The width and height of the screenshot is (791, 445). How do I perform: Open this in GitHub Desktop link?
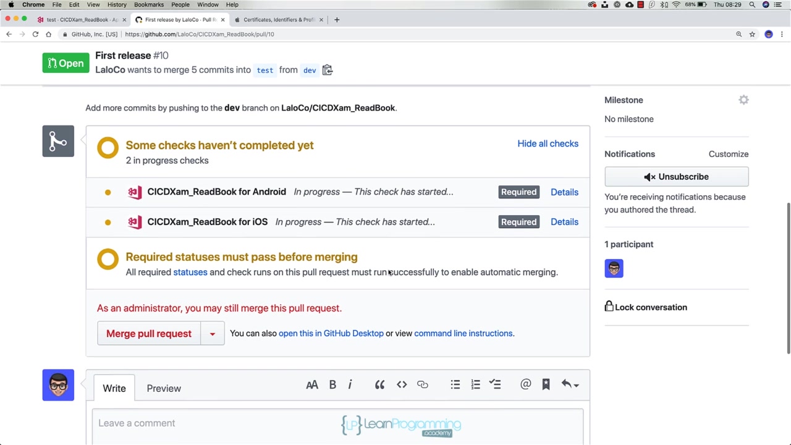(331, 333)
